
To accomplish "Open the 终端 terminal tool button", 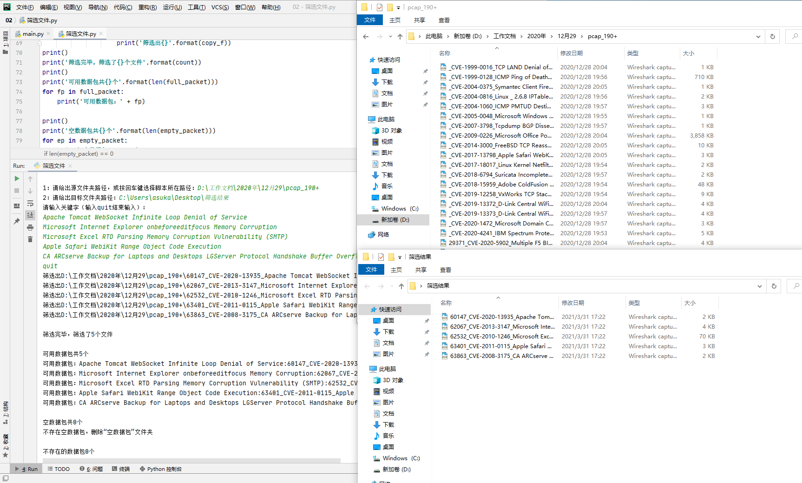I will pyautogui.click(x=121, y=469).
